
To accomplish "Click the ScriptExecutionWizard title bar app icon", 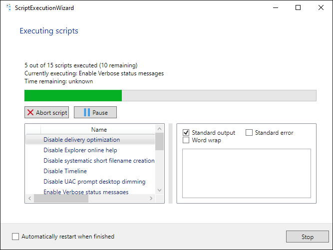I will 8,8.
